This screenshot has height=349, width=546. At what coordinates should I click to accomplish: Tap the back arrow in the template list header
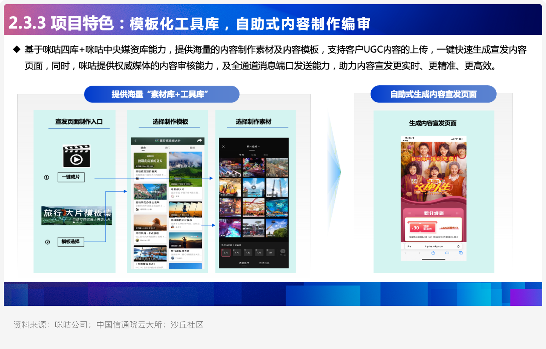tap(136, 141)
